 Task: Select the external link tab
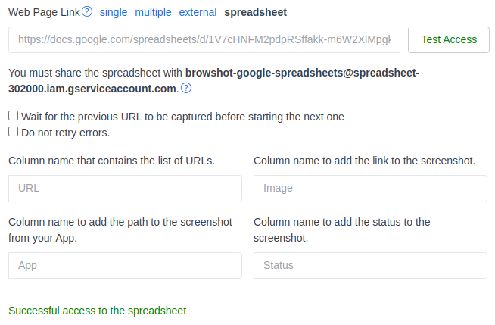(x=198, y=12)
